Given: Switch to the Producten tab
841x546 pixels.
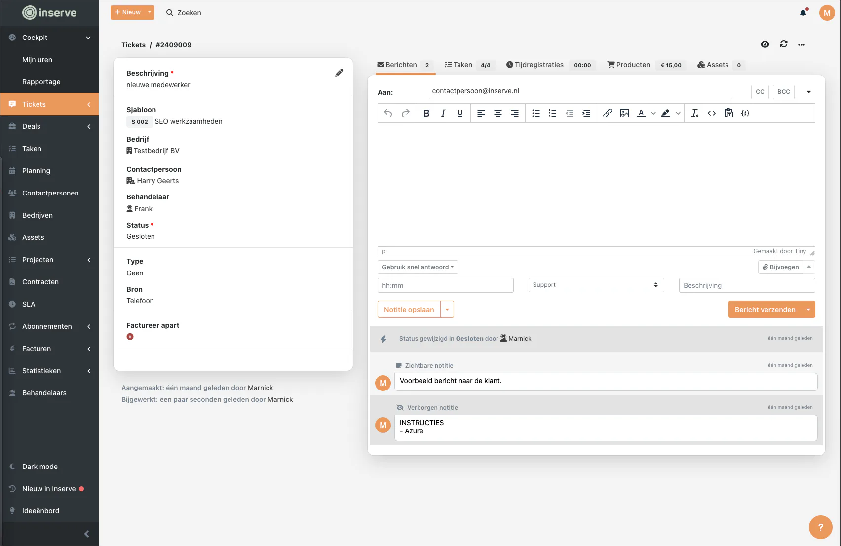Looking at the screenshot, I should click(646, 65).
